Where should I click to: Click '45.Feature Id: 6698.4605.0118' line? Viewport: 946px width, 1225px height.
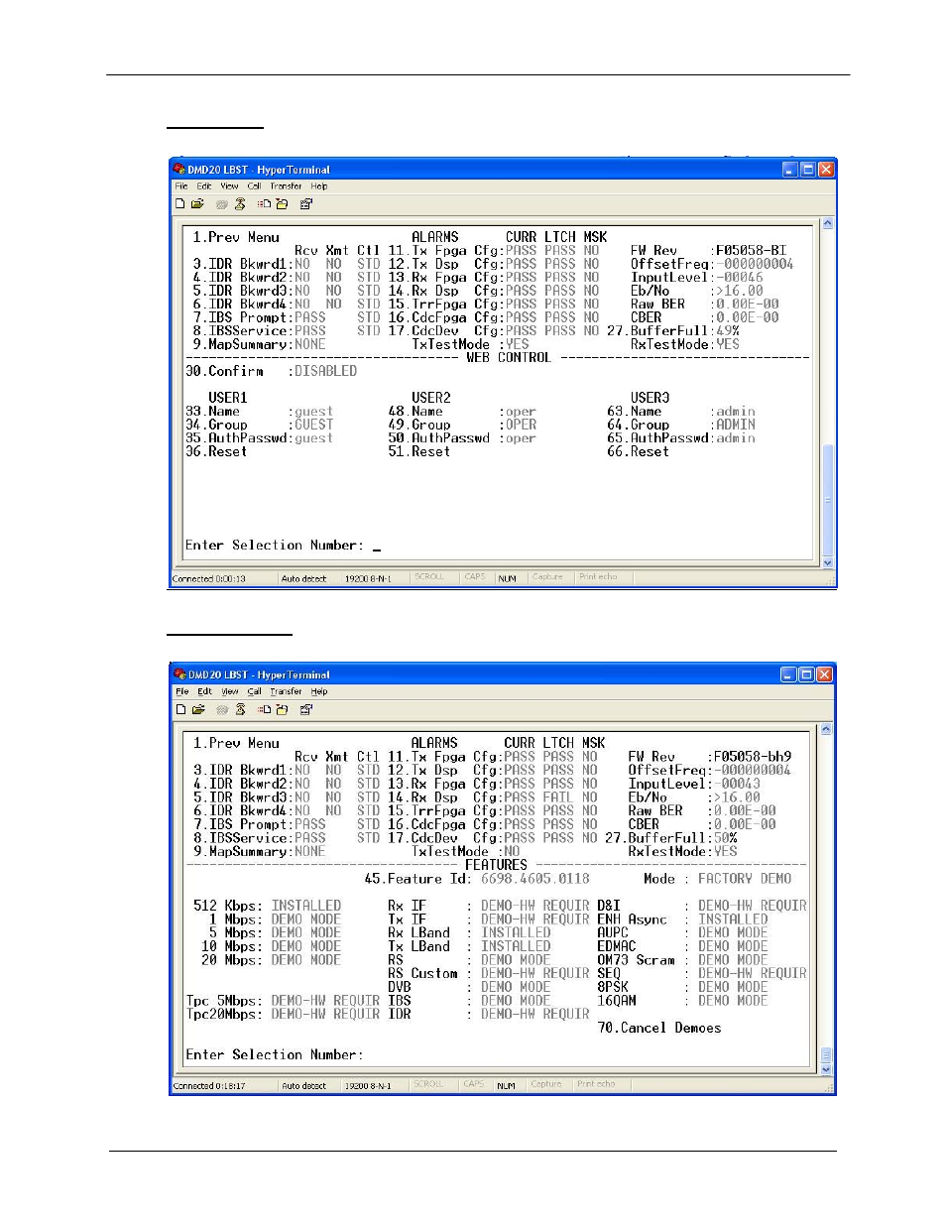tap(477, 879)
